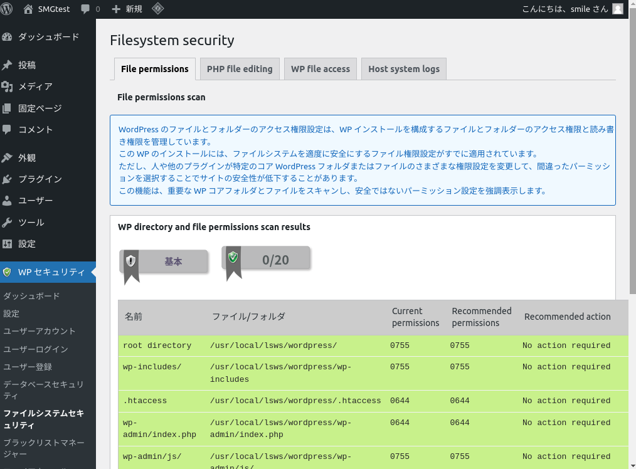Open comments bubble icon in admin bar
636x469 pixels.
click(85, 9)
